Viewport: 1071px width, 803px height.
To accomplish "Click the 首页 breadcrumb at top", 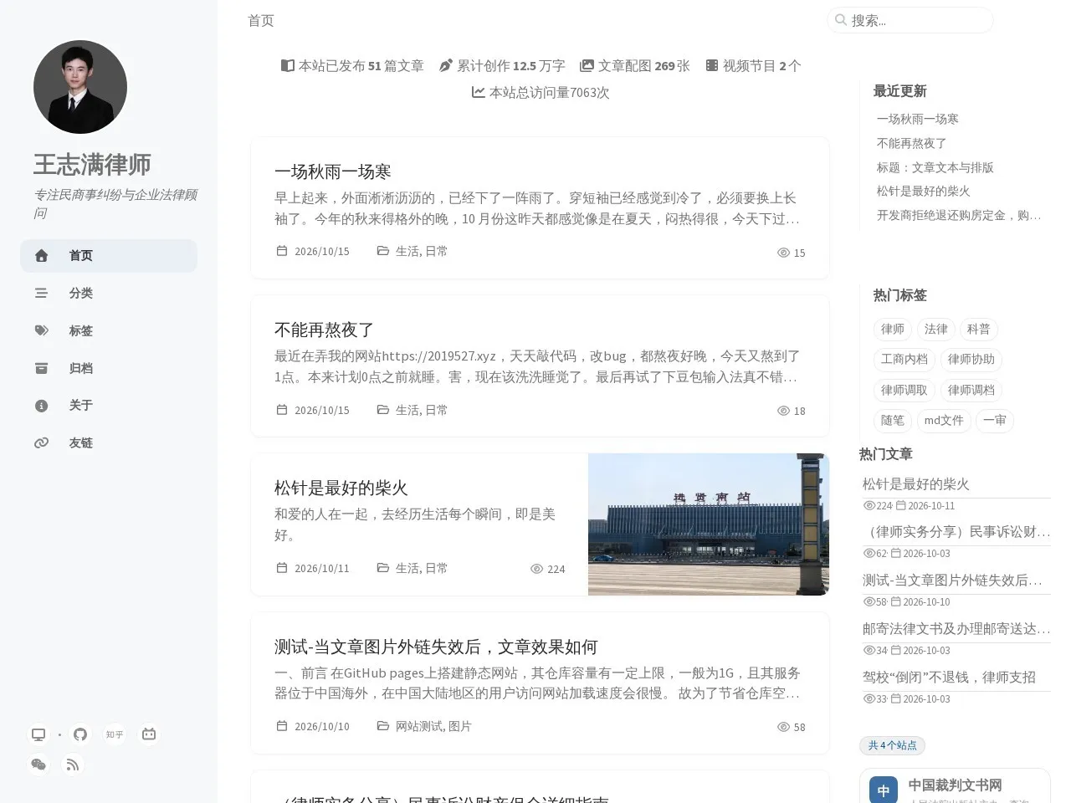I will [261, 20].
